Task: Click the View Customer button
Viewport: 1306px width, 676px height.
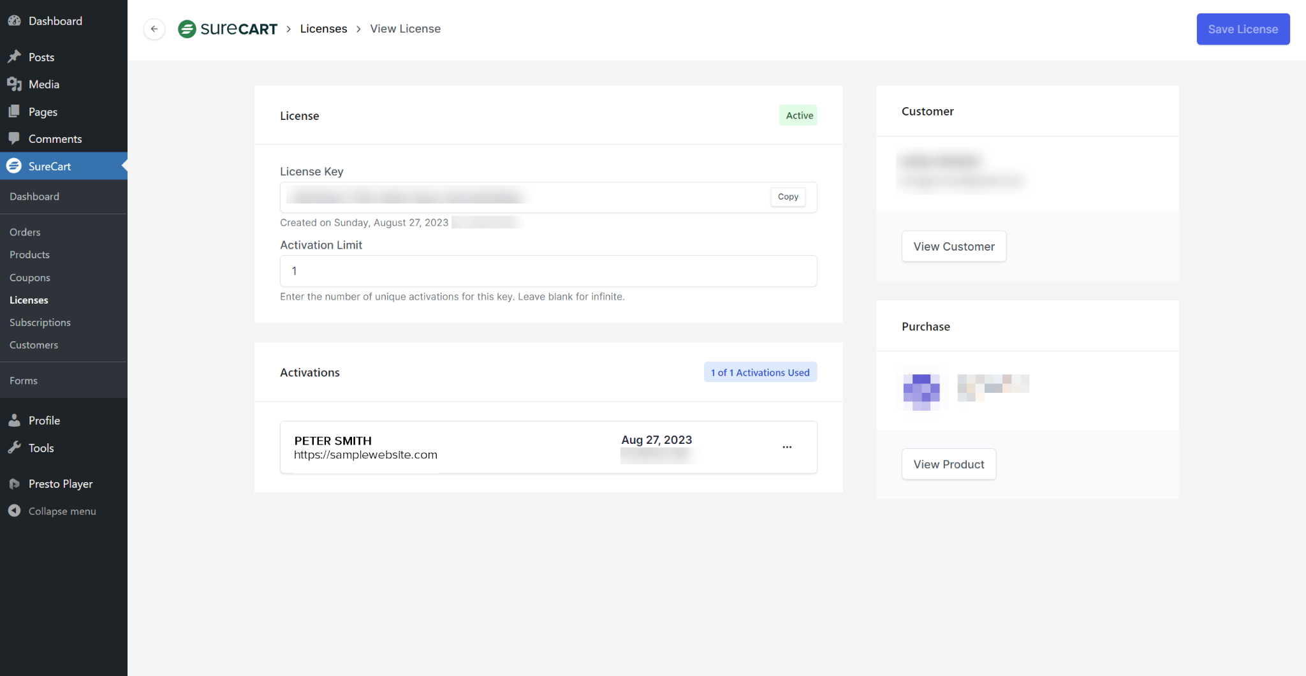Action: point(953,246)
